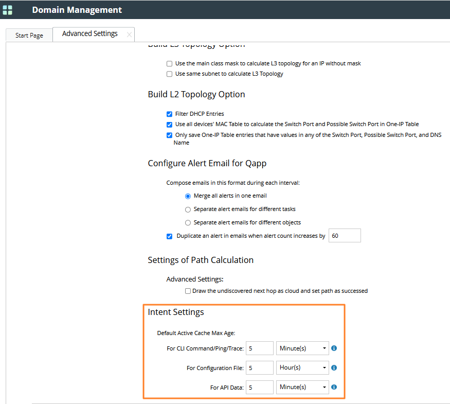
Task: Expand the API Data time unit dropdown
Action: [302, 387]
